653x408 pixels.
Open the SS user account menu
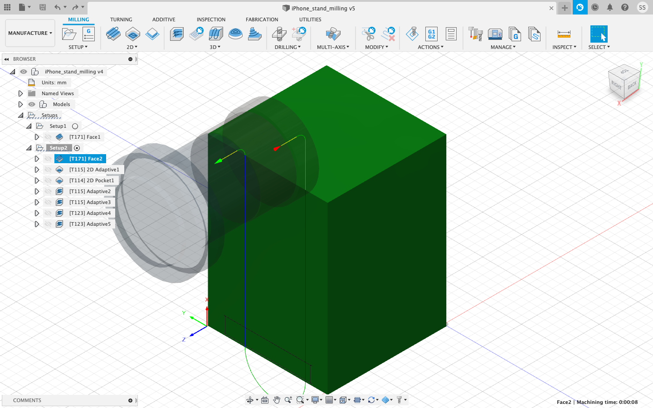click(x=642, y=7)
